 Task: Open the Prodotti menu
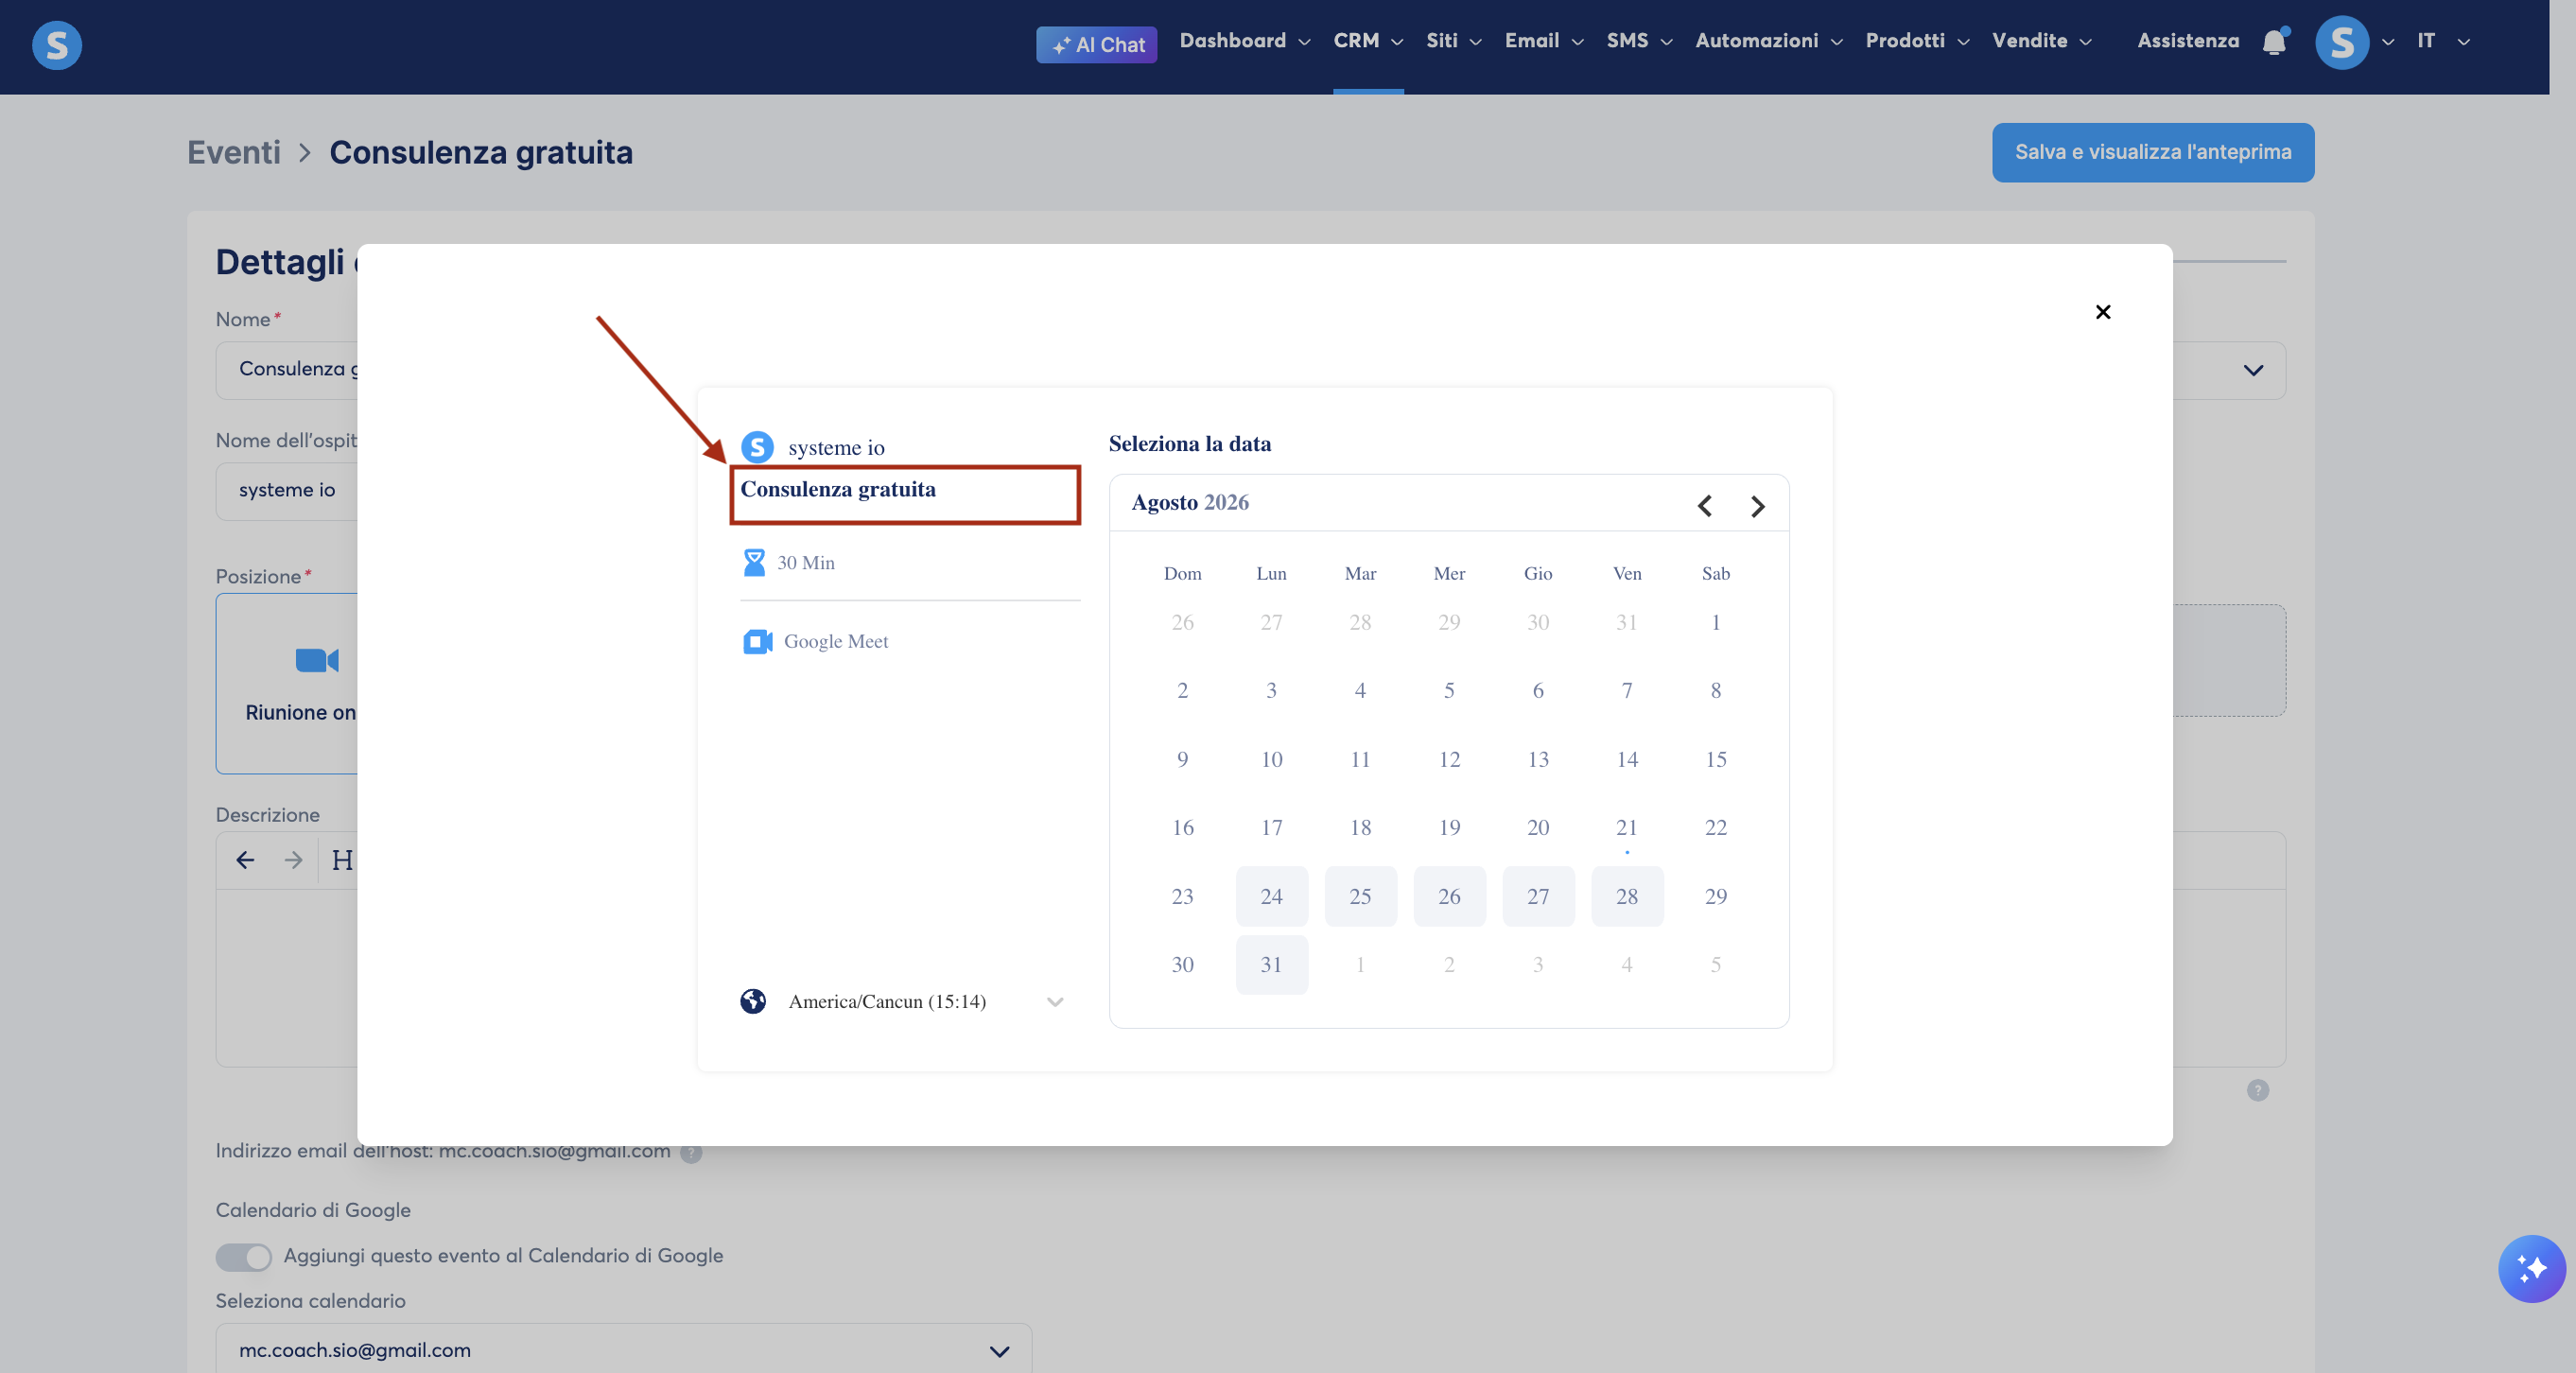pos(1916,41)
